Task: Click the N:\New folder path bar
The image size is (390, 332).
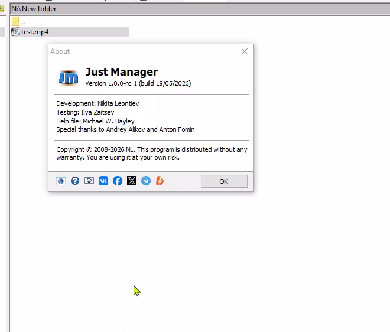Action: click(200, 9)
